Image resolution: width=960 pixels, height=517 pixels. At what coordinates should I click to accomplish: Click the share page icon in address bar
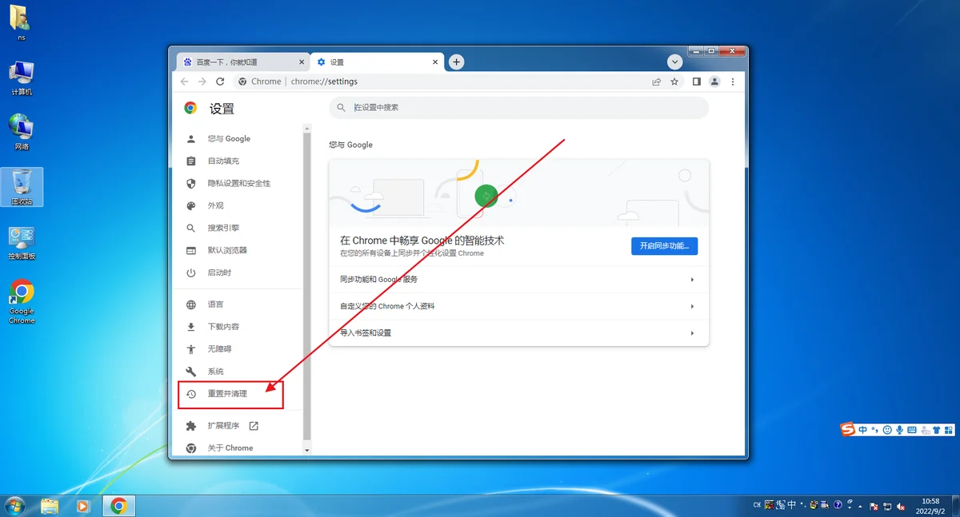click(657, 82)
